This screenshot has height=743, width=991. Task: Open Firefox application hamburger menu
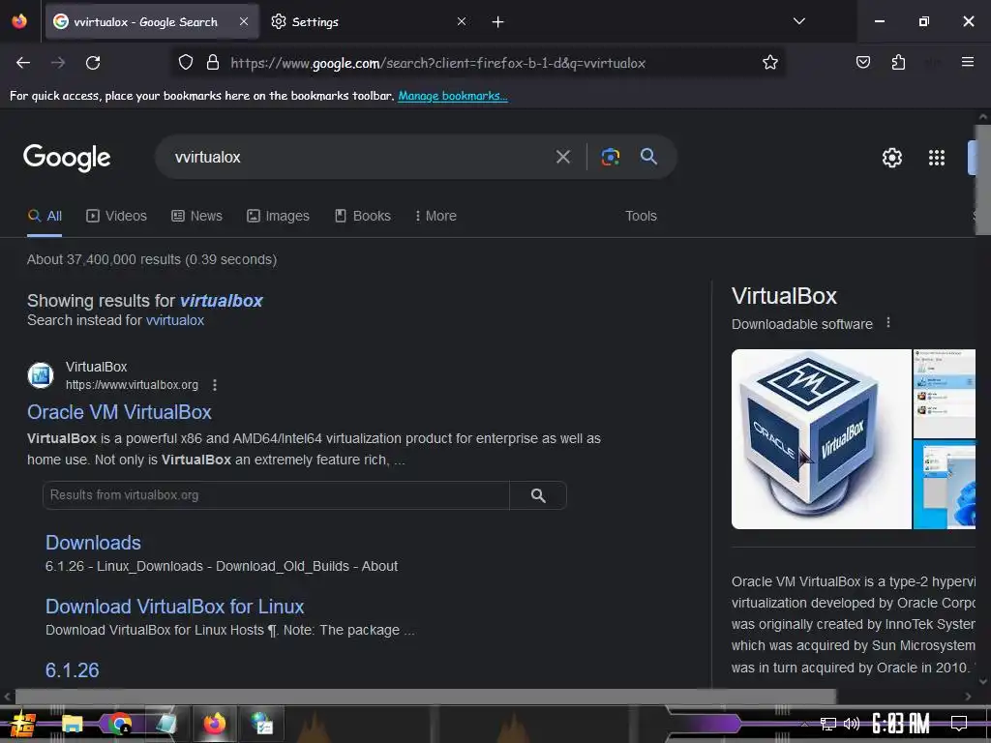pos(967,62)
